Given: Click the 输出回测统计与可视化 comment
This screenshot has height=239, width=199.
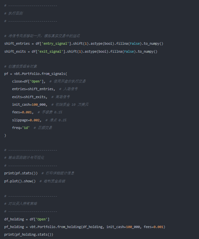Looking at the screenshot, I should [24, 157].
